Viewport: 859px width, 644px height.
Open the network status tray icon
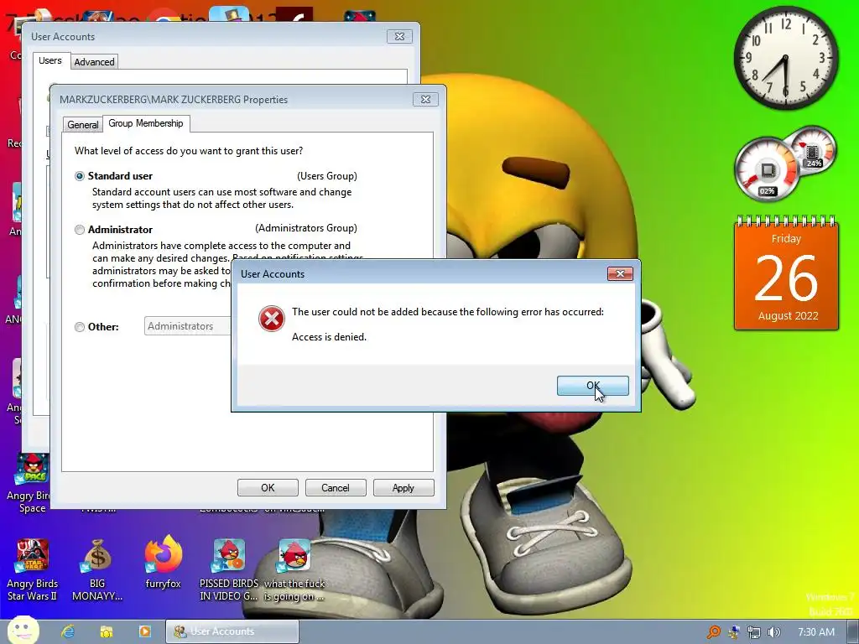tap(754, 632)
